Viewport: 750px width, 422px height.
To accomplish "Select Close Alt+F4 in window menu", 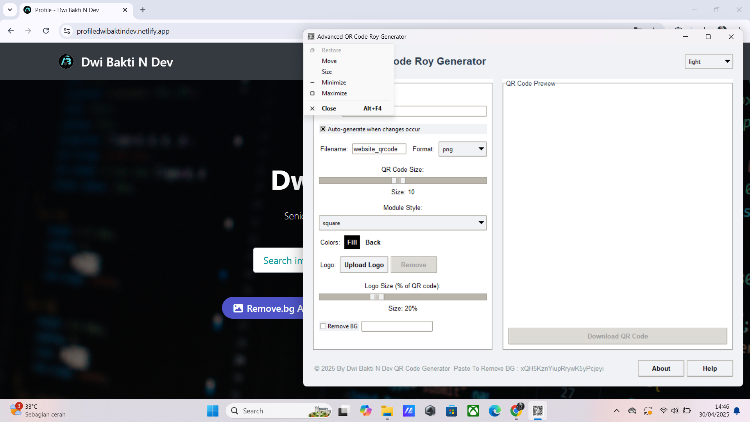I will tap(349, 108).
